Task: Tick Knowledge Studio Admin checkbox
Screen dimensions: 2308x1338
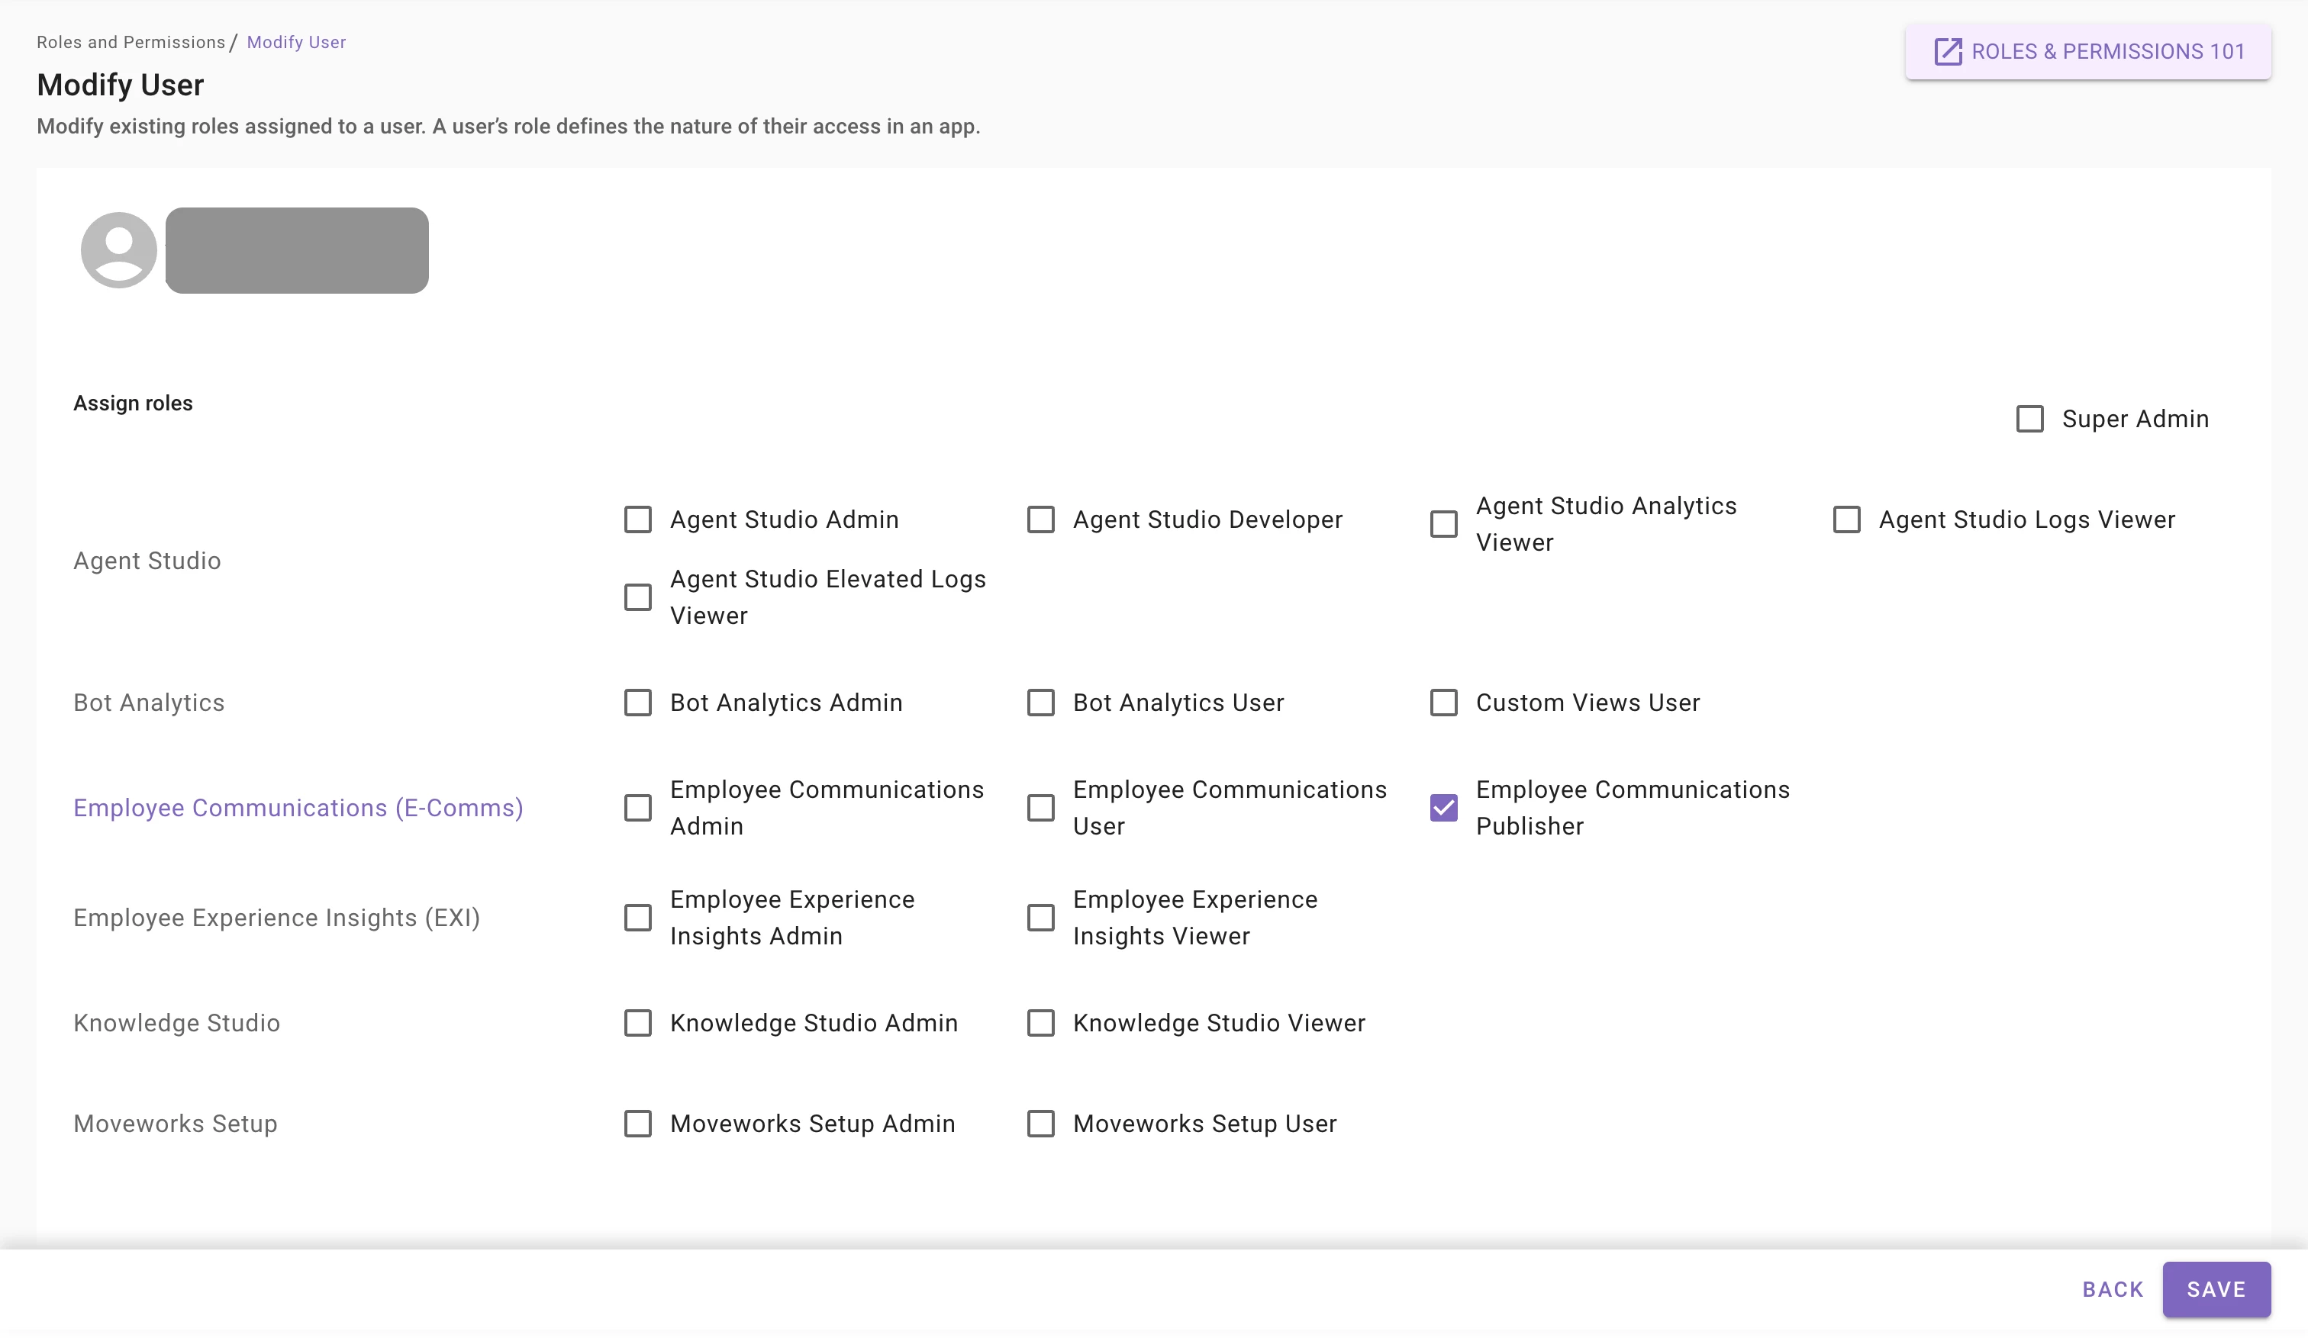Action: pos(637,1022)
